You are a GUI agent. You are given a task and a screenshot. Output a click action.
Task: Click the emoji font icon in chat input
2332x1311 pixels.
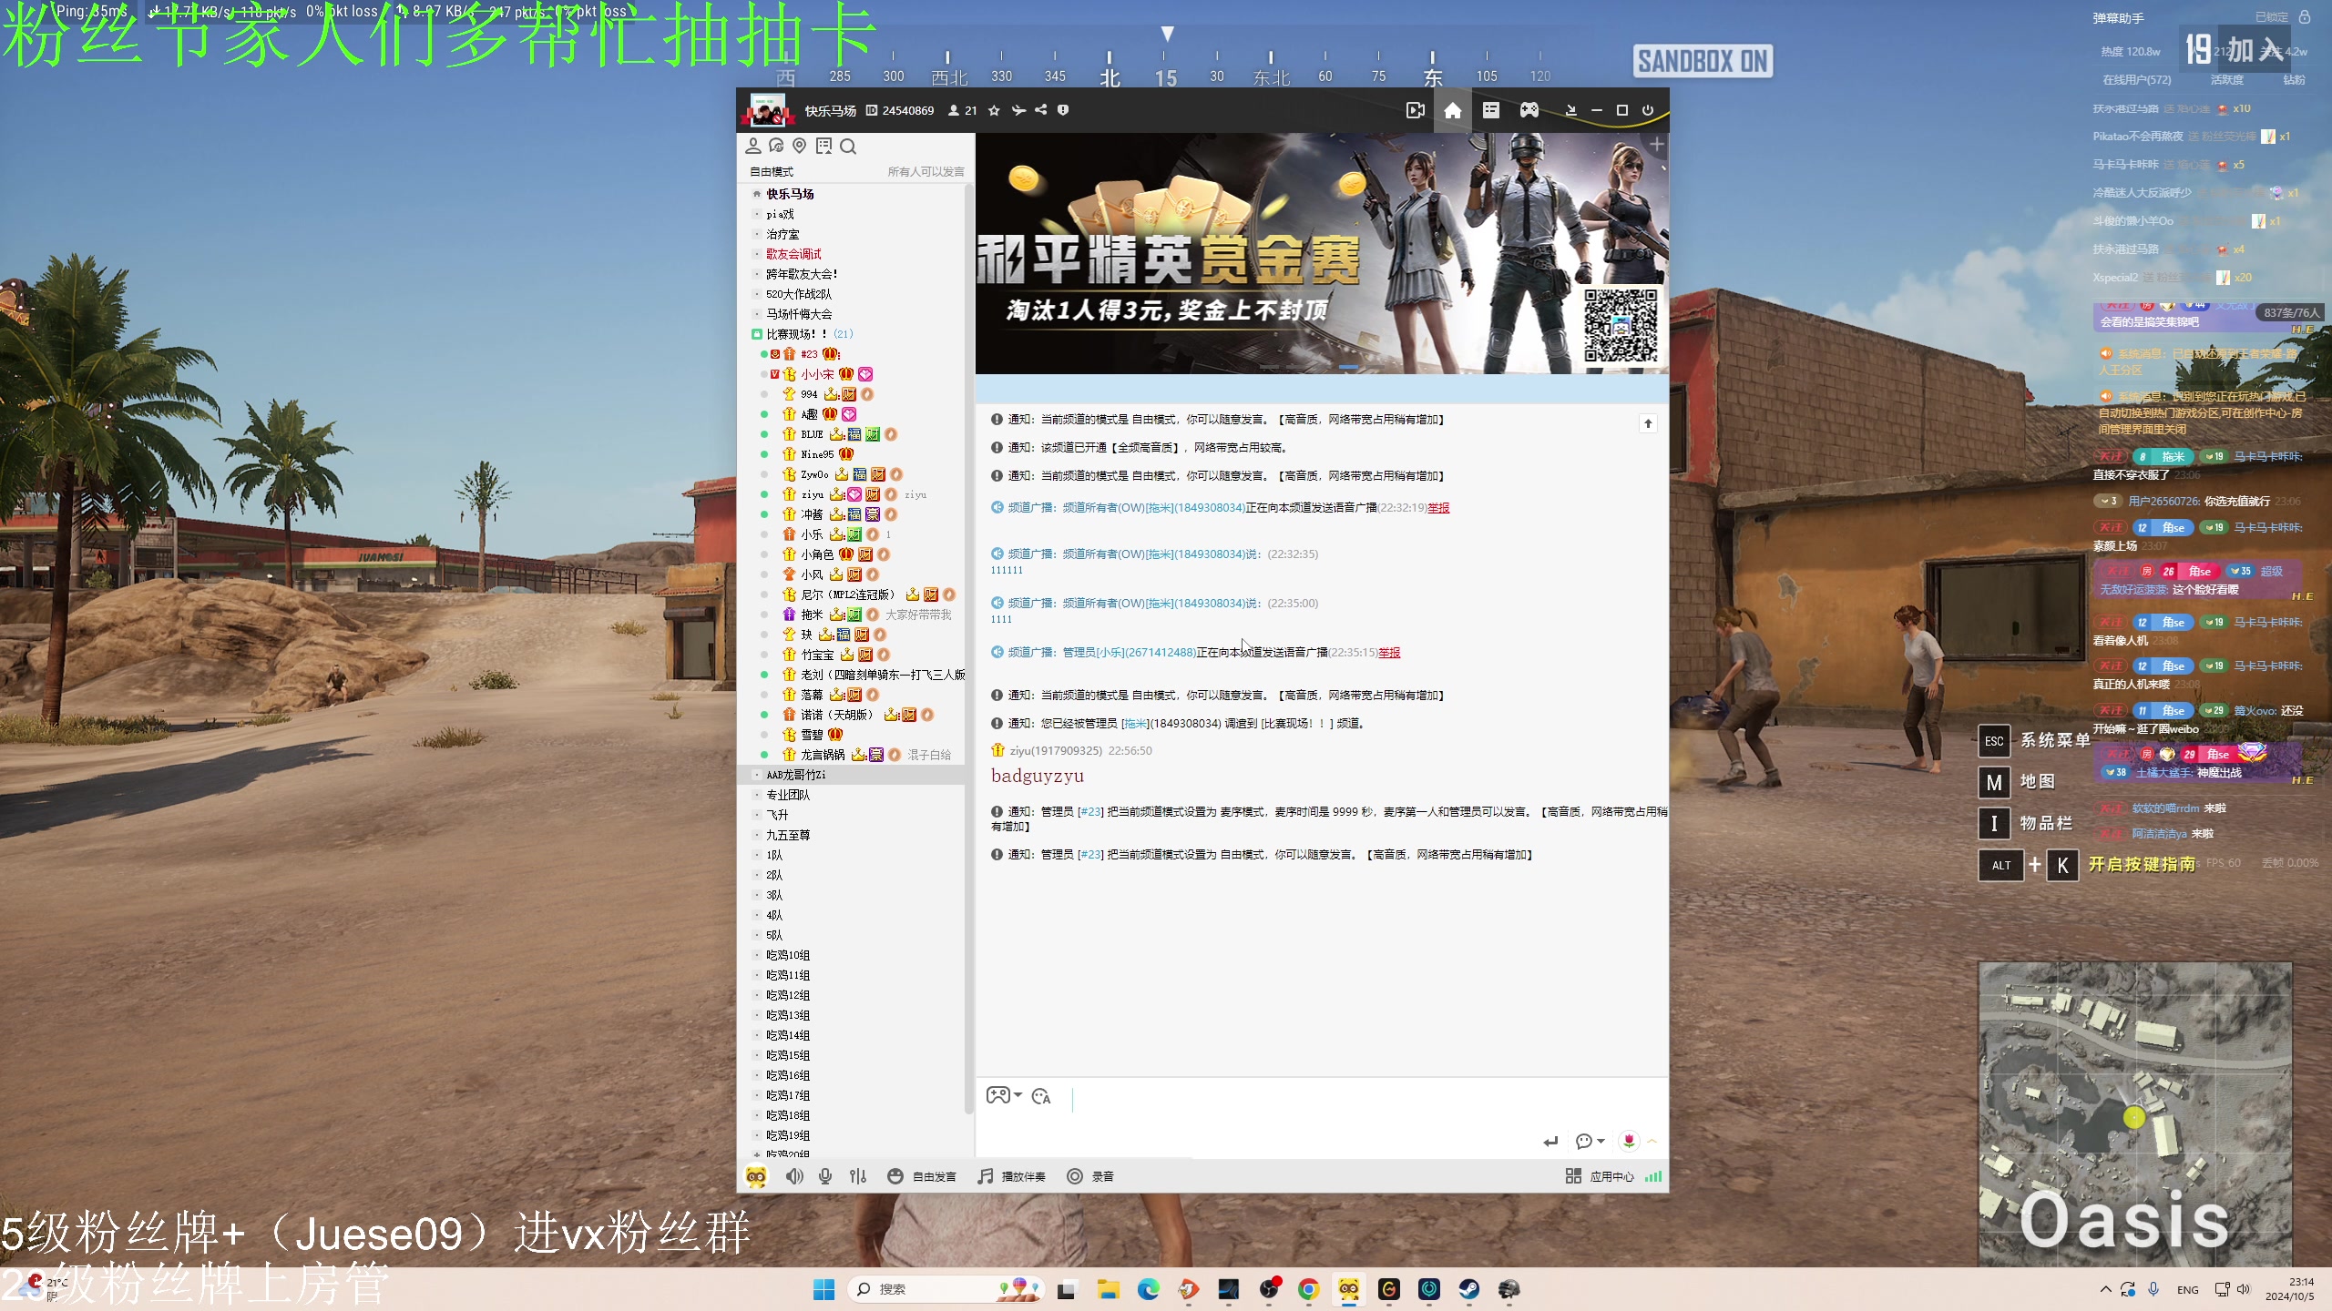[x=1041, y=1096]
